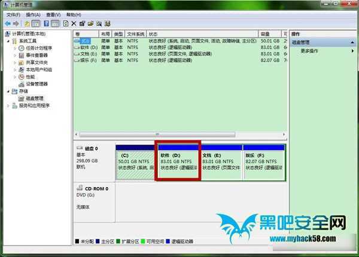This screenshot has width=359, height=257.
Task: Click the last toolbar icon after the magnifier
Action: click(x=107, y=23)
